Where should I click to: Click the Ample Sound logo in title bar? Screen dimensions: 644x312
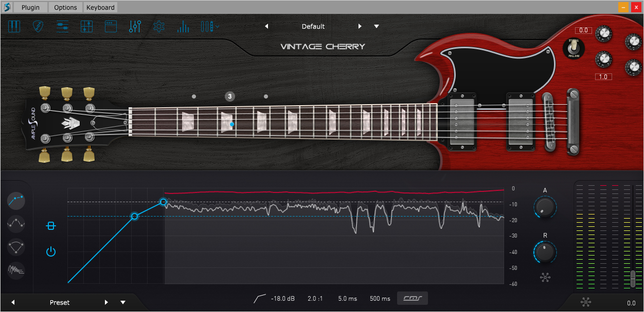tap(7, 7)
